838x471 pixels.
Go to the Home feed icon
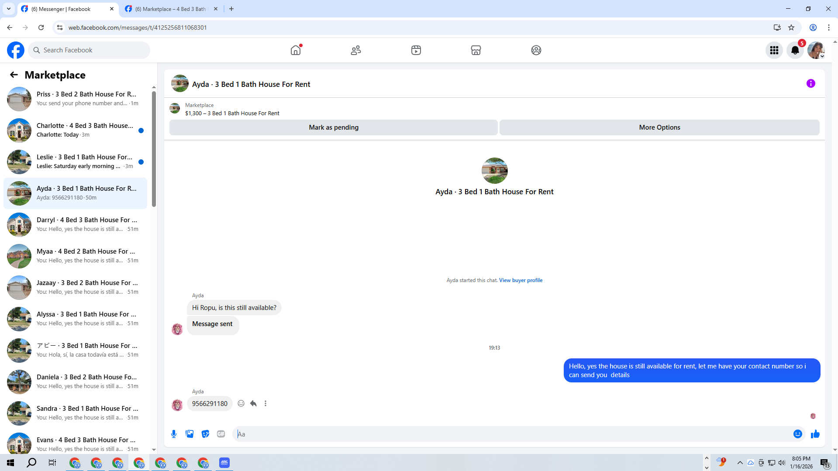pyautogui.click(x=296, y=50)
